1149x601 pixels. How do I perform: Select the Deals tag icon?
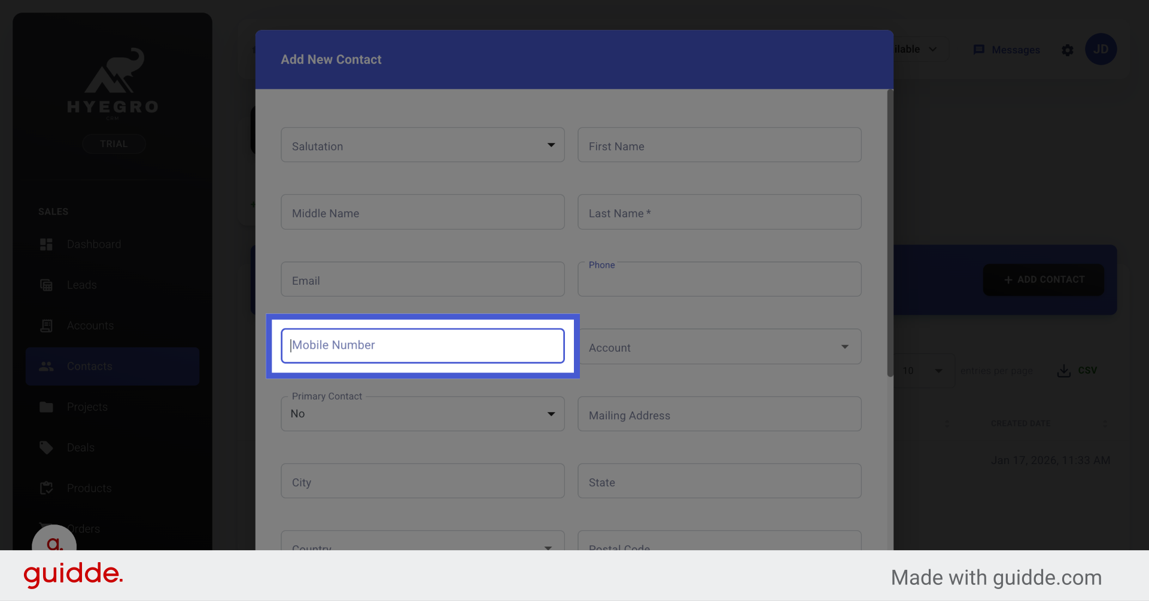pos(47,447)
